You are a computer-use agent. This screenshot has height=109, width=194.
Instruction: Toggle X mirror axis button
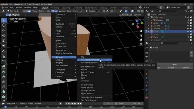(x=122, y=15)
